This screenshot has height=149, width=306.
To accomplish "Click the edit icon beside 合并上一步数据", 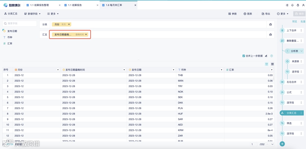I will point(266,56).
